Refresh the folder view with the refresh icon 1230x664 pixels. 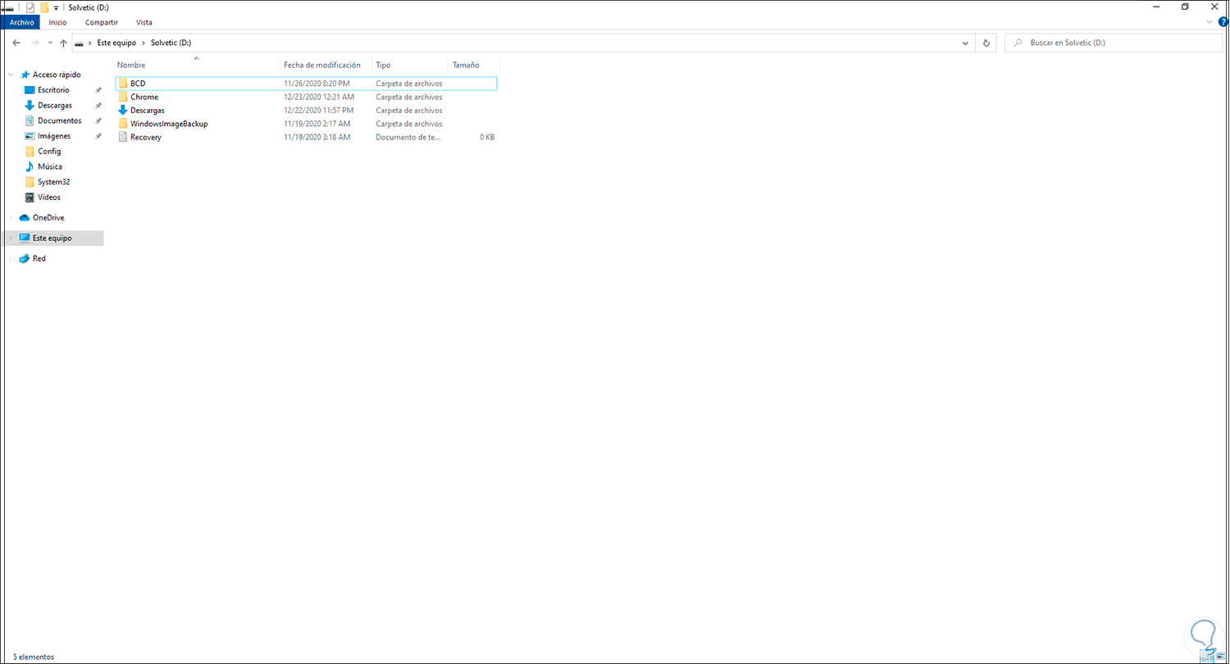click(986, 42)
